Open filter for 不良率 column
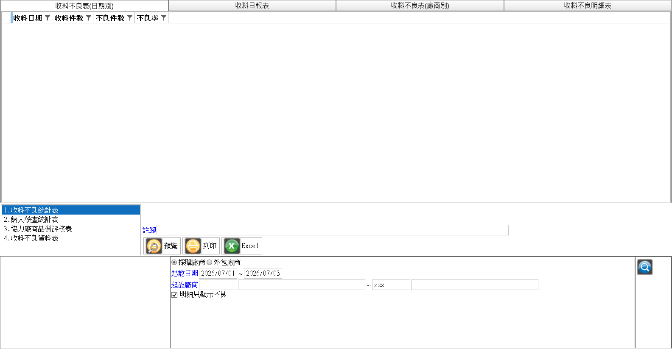The width and height of the screenshot is (672, 349). coord(164,18)
